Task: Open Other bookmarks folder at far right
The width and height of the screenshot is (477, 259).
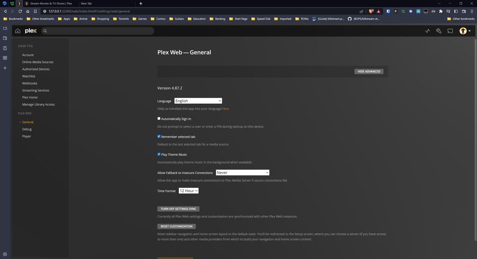Action: pos(461,19)
